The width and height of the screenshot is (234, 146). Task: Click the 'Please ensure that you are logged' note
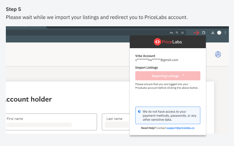[x=167, y=86]
